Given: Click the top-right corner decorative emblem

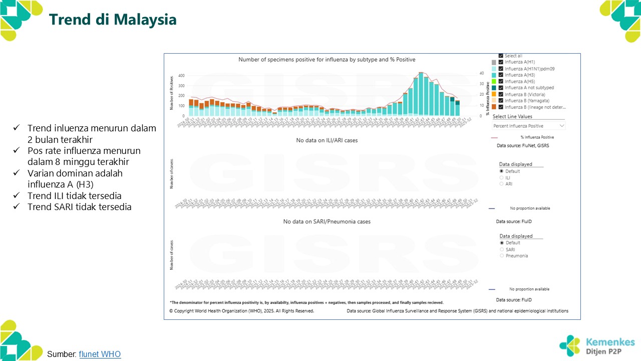Looking at the screenshot, I should [x=620, y=19].
